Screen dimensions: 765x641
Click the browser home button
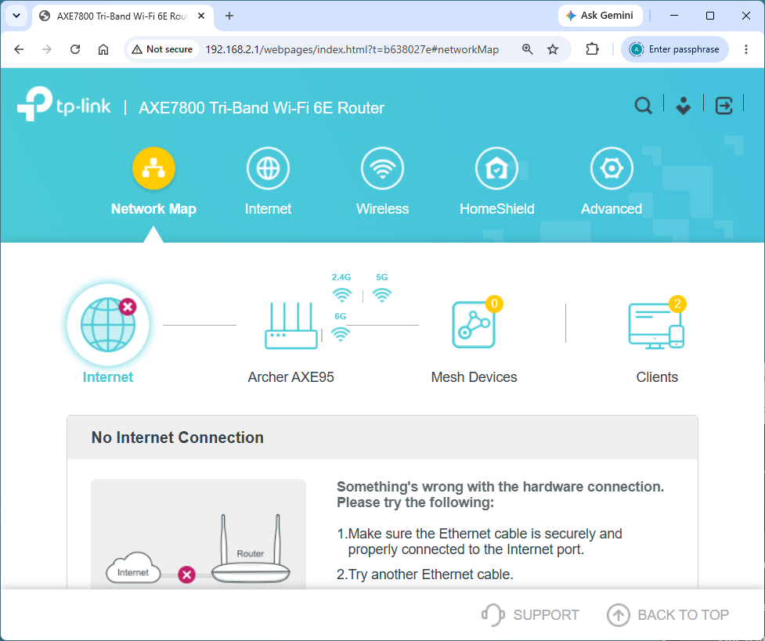pos(103,49)
